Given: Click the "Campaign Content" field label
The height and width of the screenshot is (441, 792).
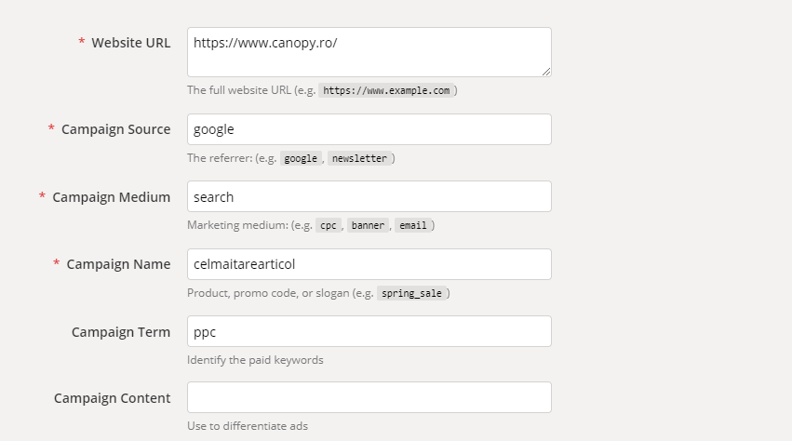Looking at the screenshot, I should (x=112, y=398).
